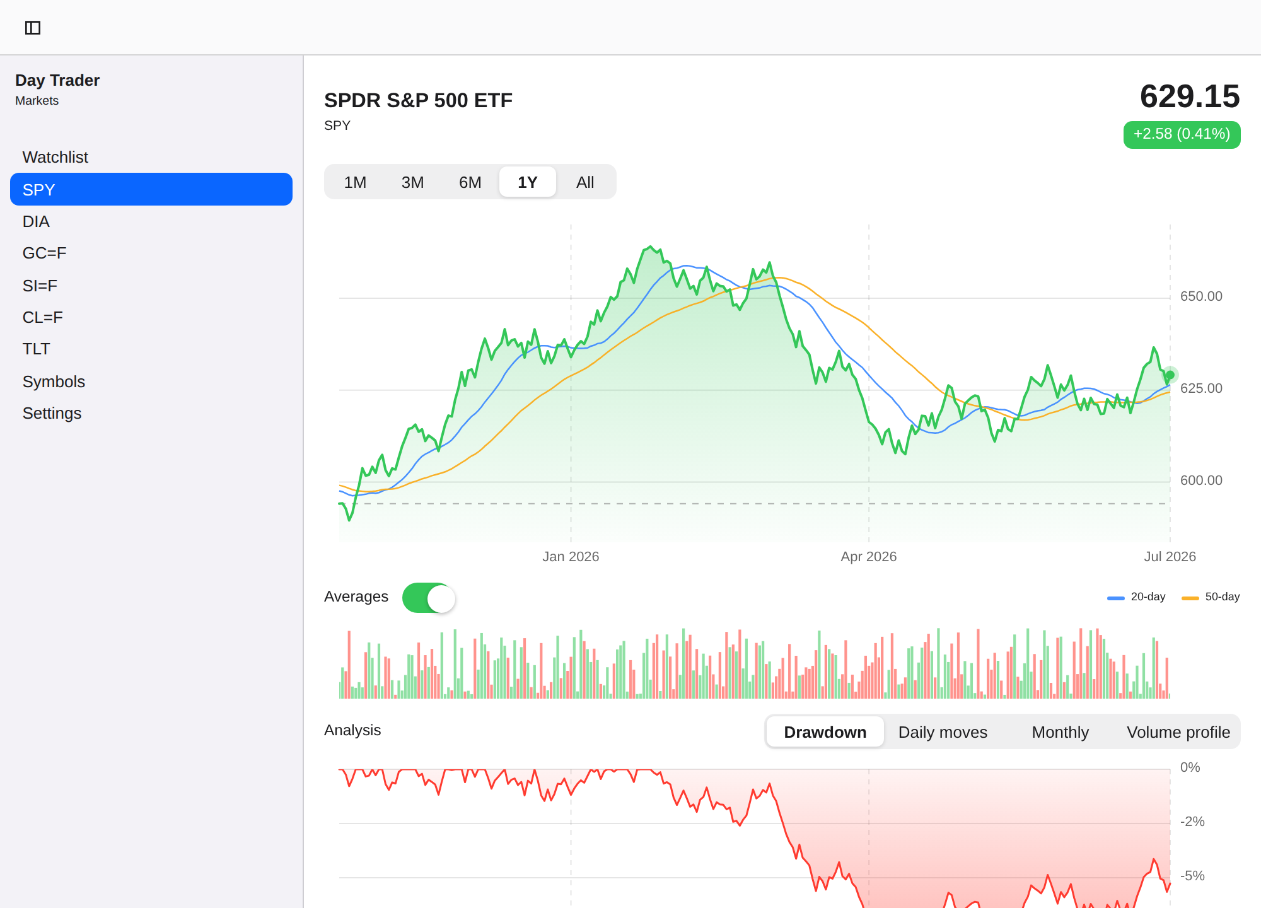Click the latest price dot on chart
Viewport: 1261px width, 908px height.
1170,375
